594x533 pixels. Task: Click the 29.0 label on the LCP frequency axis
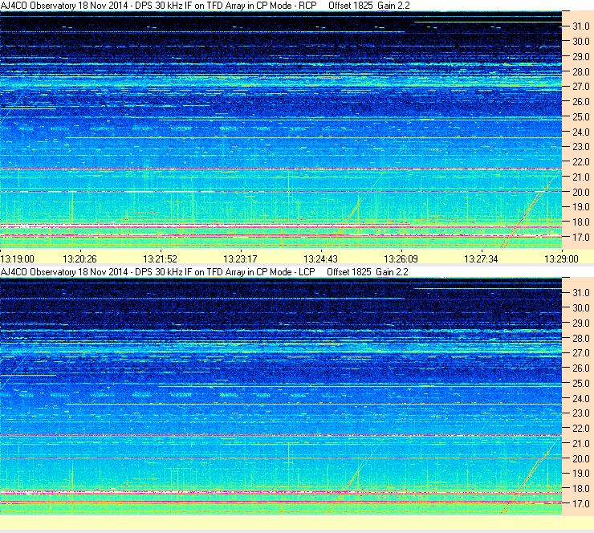tap(580, 323)
